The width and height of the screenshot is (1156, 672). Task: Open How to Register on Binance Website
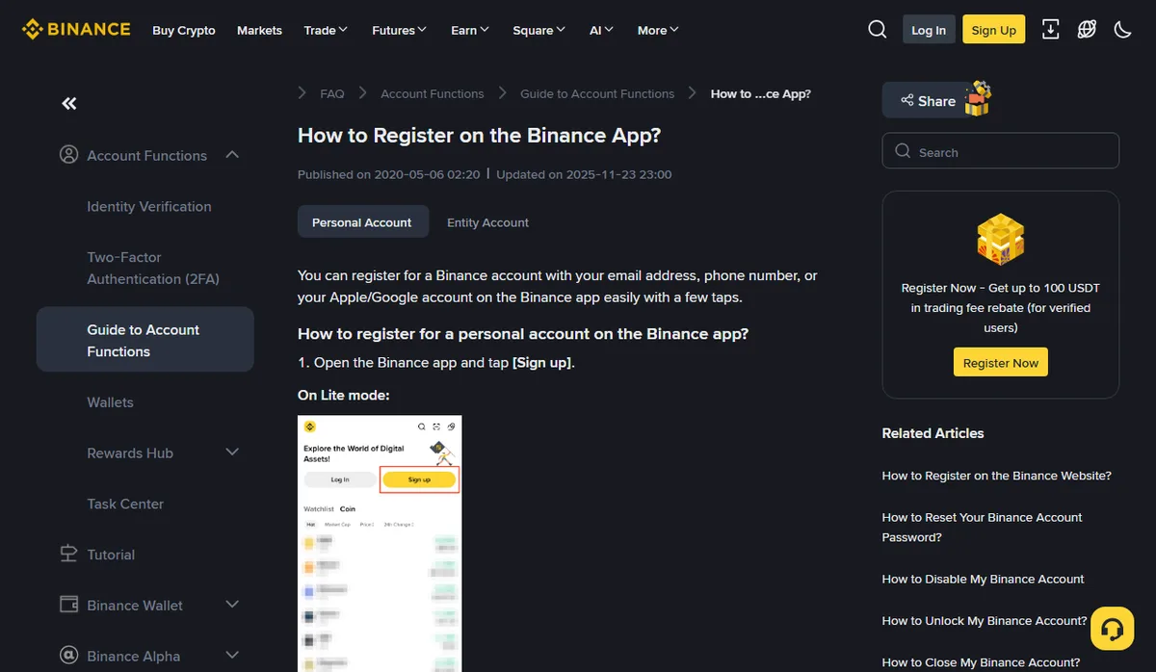(x=997, y=476)
